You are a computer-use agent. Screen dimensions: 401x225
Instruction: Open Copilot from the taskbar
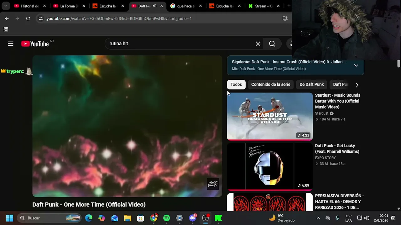point(102,218)
